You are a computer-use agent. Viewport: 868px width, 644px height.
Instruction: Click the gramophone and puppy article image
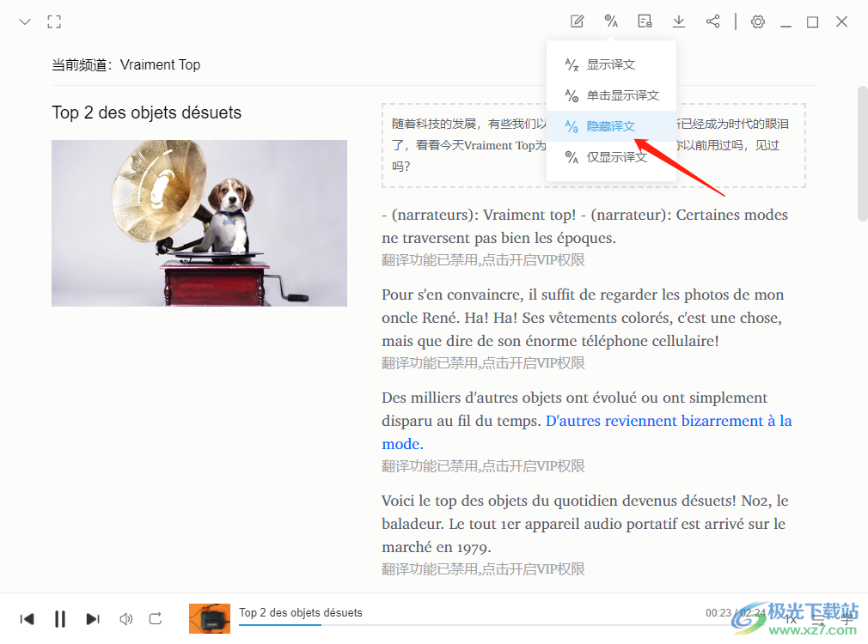(199, 223)
